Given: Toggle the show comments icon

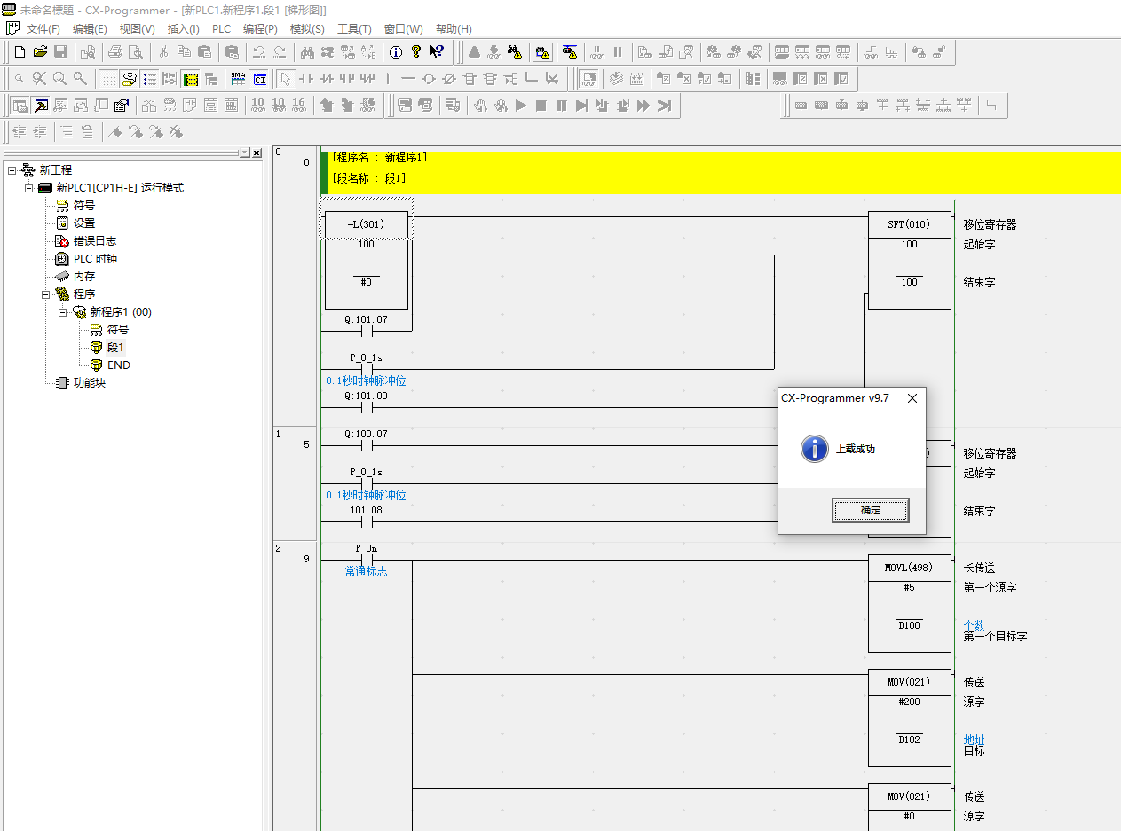Looking at the screenshot, I should pyautogui.click(x=129, y=79).
